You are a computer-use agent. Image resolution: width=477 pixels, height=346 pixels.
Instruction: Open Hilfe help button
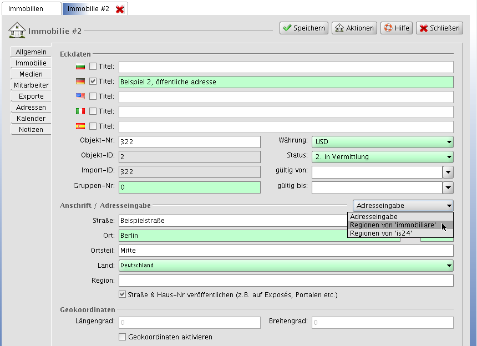point(397,28)
